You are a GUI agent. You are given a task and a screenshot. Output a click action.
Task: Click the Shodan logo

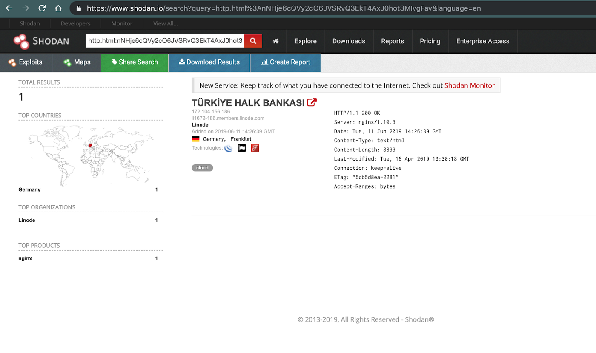[x=41, y=41]
